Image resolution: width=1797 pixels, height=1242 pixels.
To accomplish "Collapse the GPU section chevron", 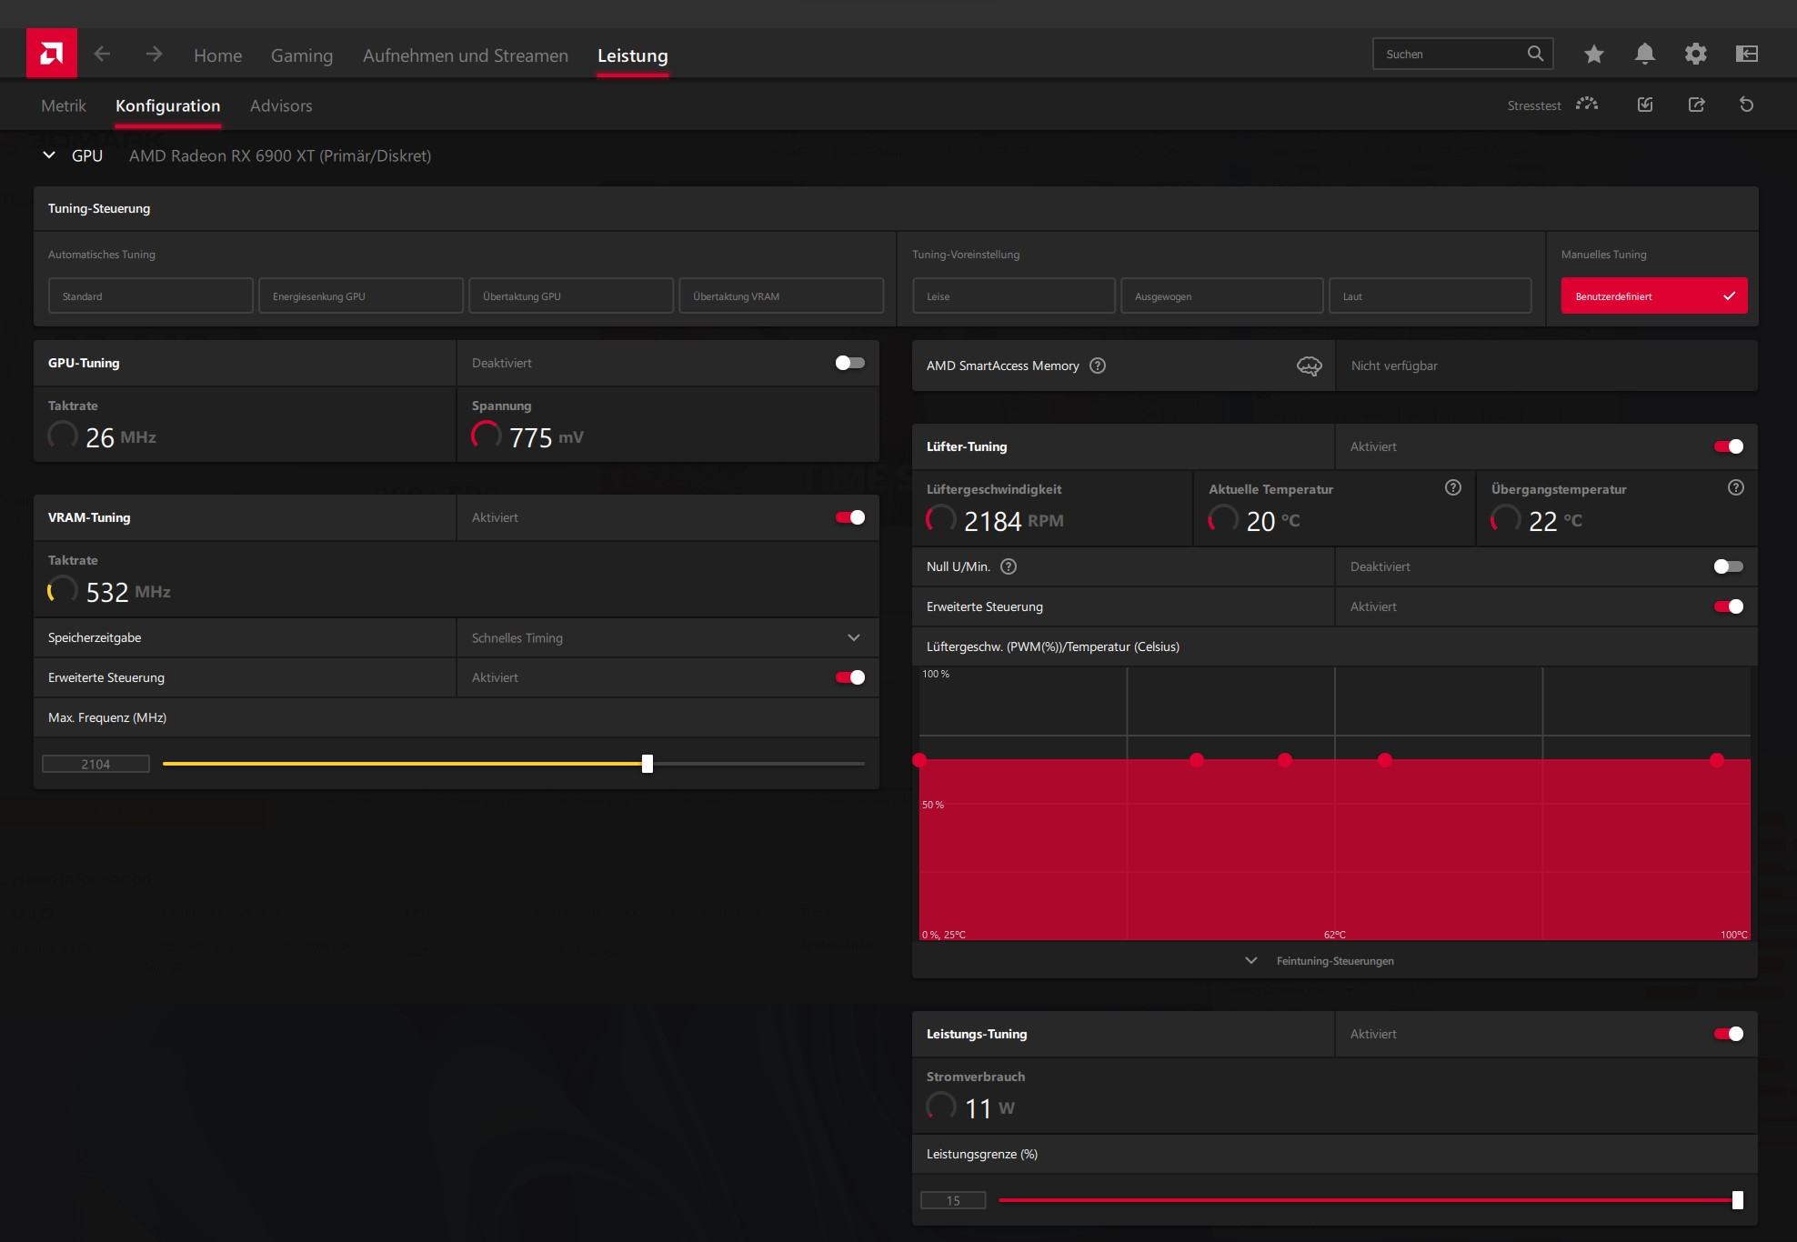I will pyautogui.click(x=49, y=155).
